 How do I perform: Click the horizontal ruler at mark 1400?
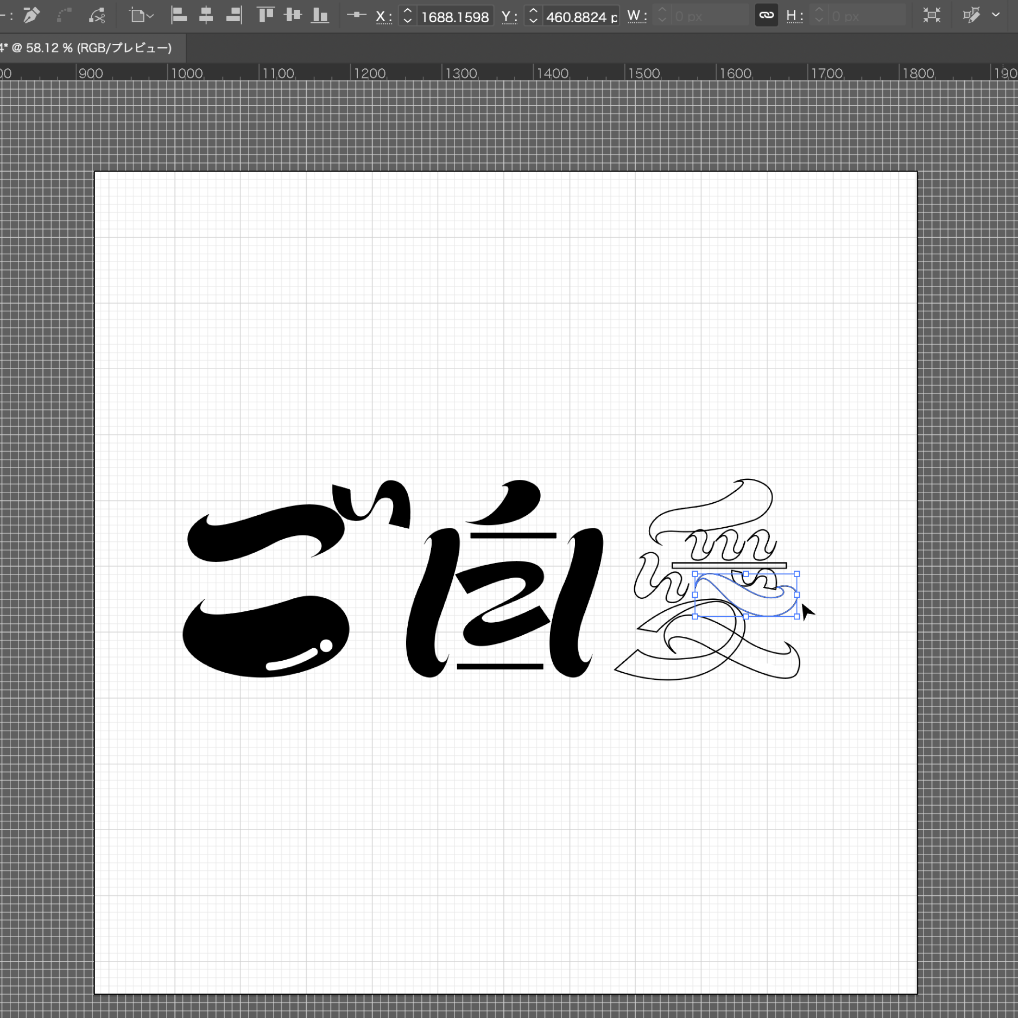point(553,73)
